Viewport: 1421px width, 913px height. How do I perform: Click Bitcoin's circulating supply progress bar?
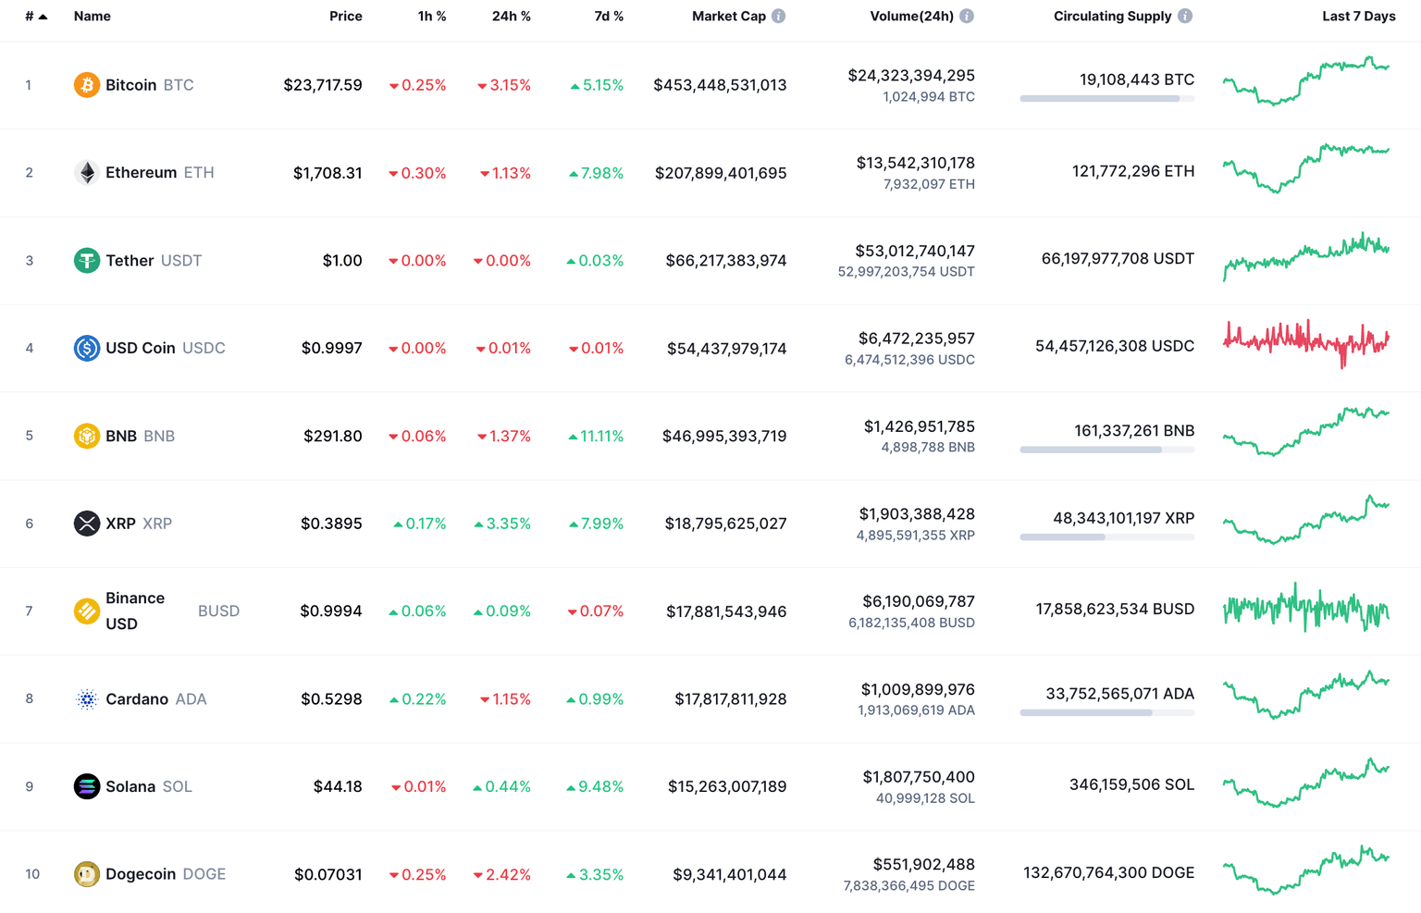coord(1106,99)
